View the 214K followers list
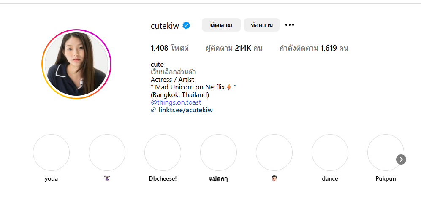This screenshot has height=205, width=421. [x=234, y=49]
